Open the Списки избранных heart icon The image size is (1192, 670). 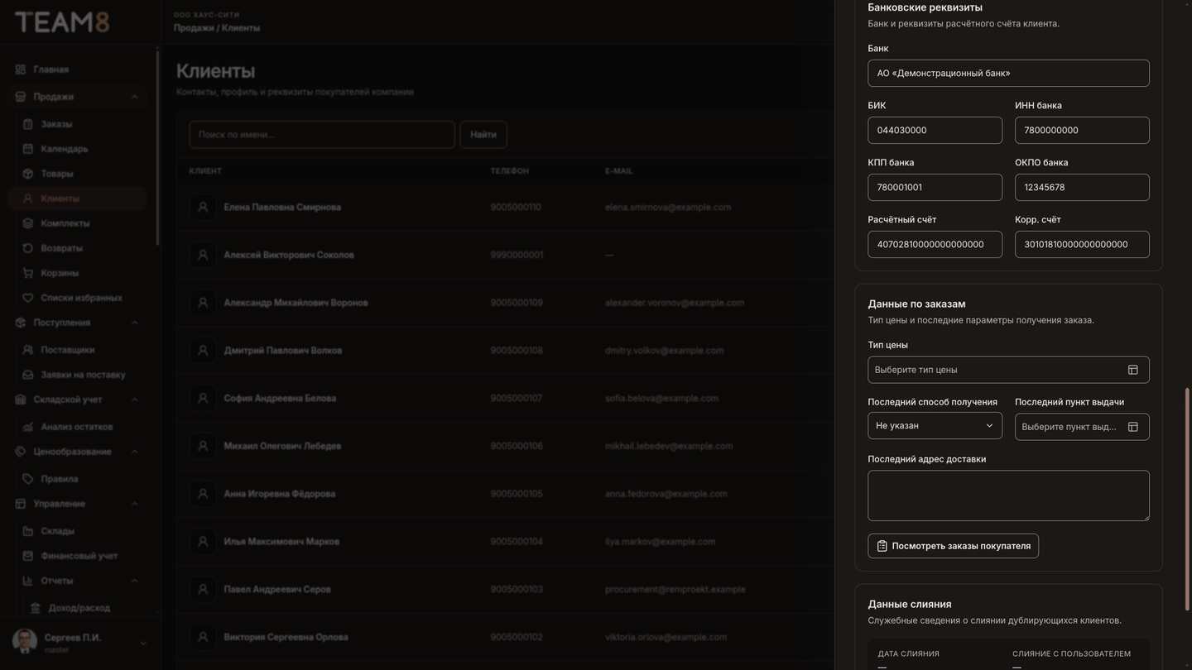click(x=28, y=298)
